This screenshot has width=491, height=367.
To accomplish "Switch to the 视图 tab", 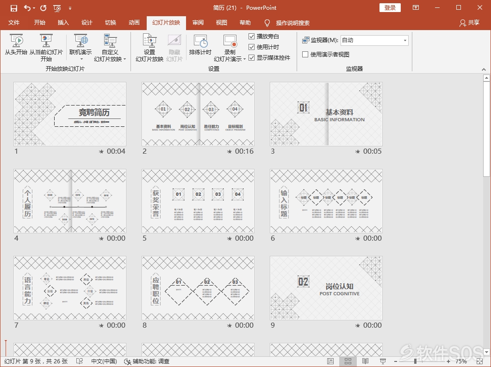I will pos(221,23).
